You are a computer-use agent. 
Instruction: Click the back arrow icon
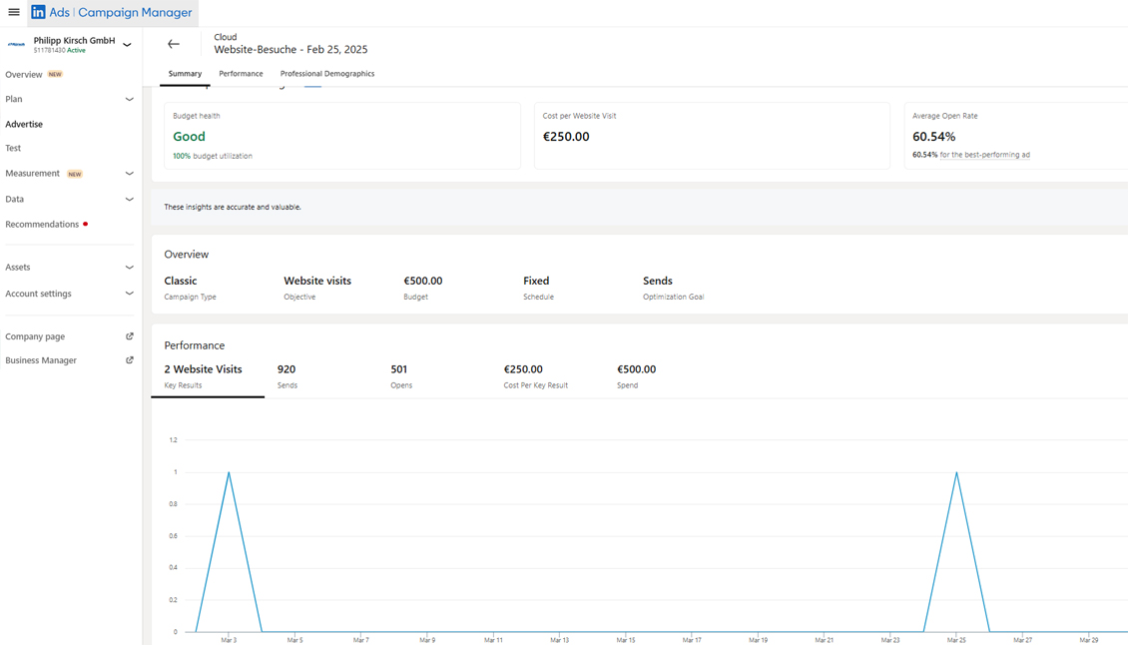pos(174,44)
